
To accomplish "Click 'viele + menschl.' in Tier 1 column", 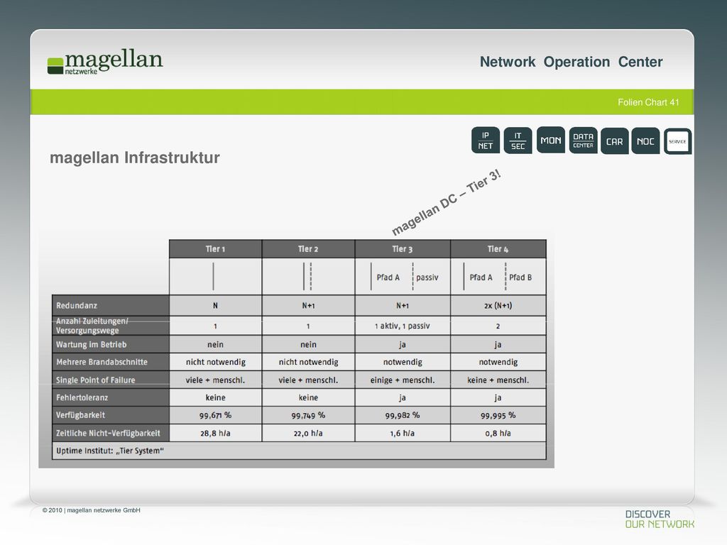I will [x=215, y=380].
